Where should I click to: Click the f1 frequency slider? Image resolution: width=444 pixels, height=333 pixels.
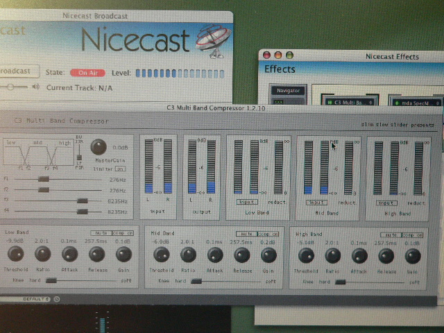pos(58,179)
